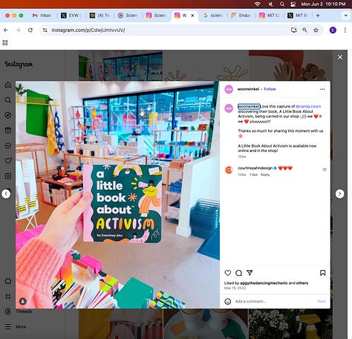Share the post with paper-plane icon
The image size is (352, 339).
250,273
